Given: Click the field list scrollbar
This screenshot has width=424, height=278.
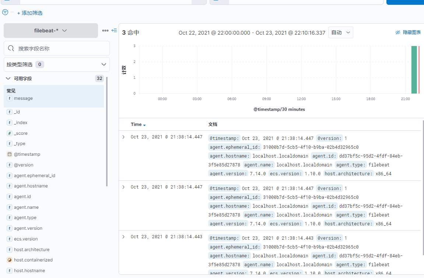Looking at the screenshot, I should click(x=107, y=132).
